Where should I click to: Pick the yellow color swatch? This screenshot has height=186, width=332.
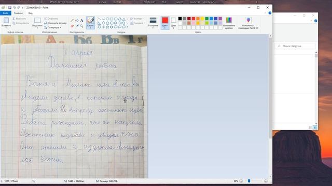click(x=202, y=19)
